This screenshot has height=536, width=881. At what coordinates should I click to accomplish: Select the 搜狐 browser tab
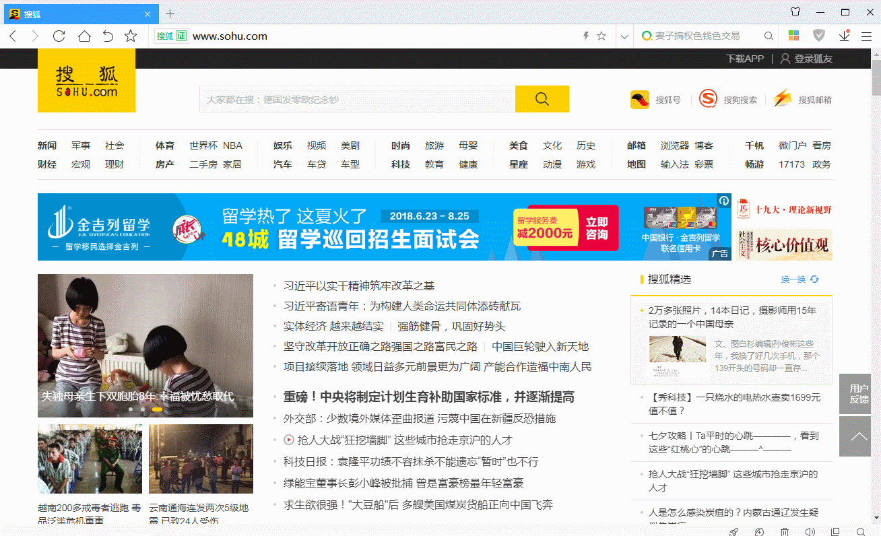coord(79,13)
